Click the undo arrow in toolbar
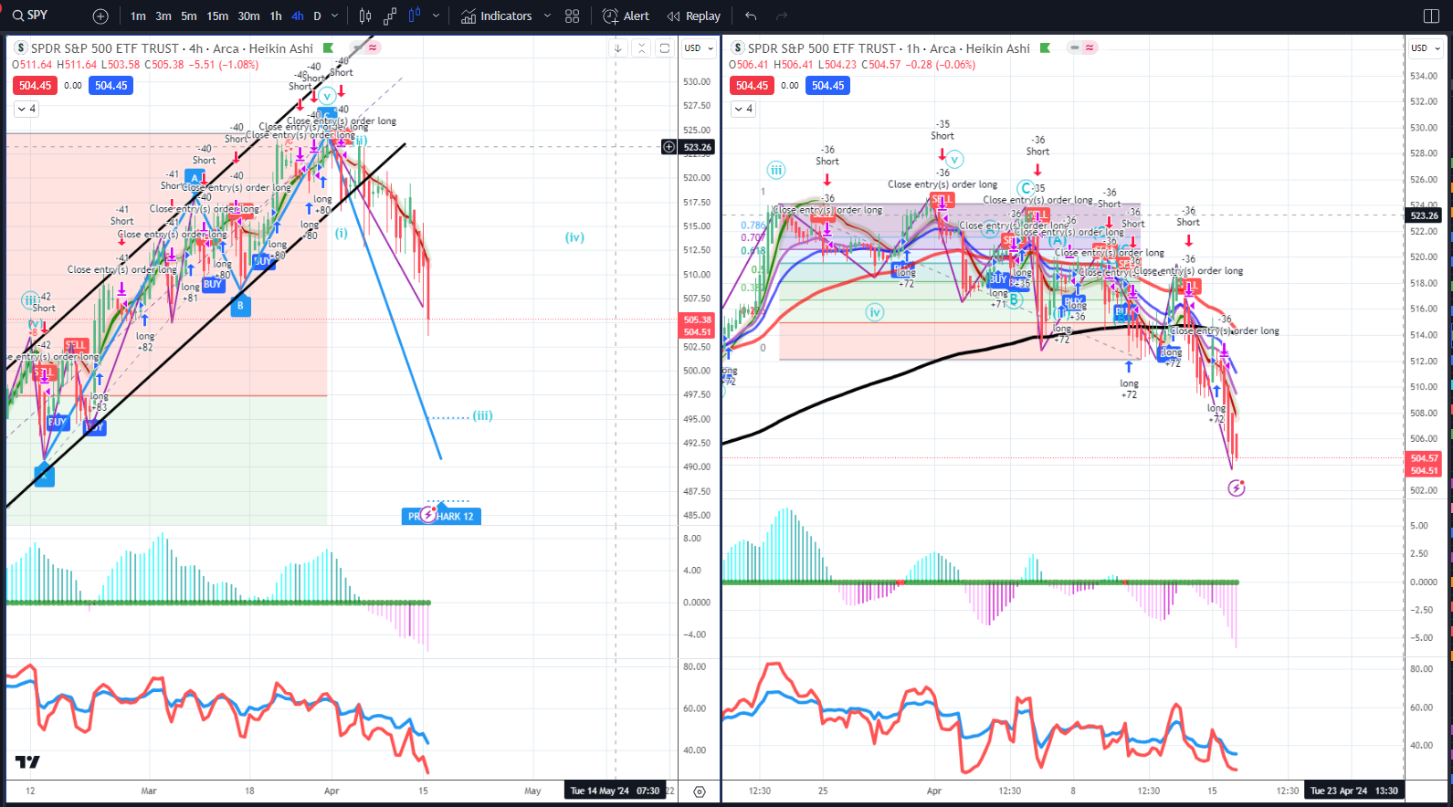Screen dimensions: 1453x807 [x=751, y=16]
